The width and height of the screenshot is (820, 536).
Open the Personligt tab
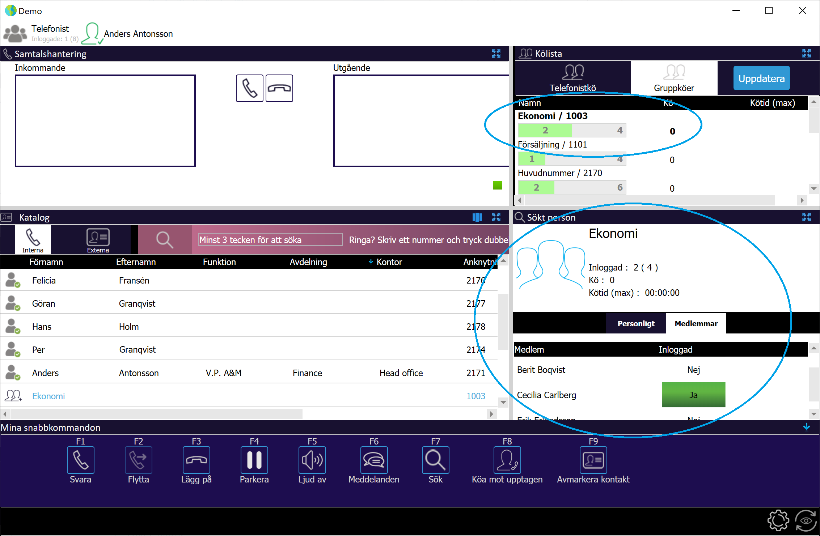click(636, 323)
